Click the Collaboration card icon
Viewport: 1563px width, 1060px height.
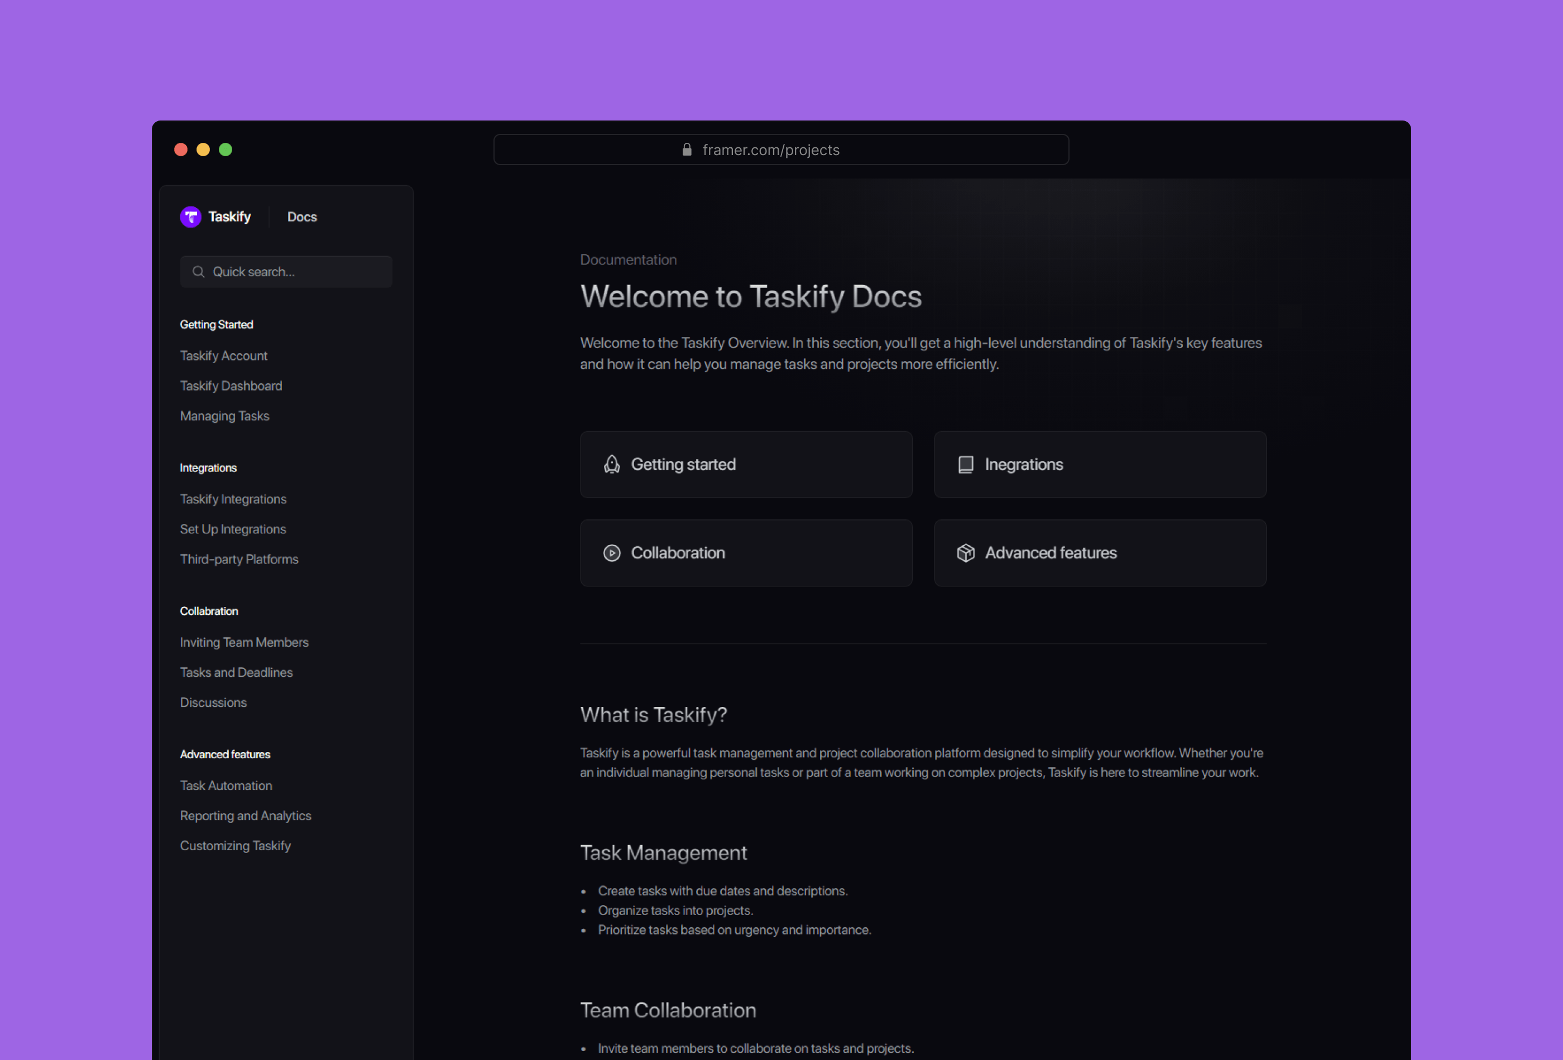612,552
